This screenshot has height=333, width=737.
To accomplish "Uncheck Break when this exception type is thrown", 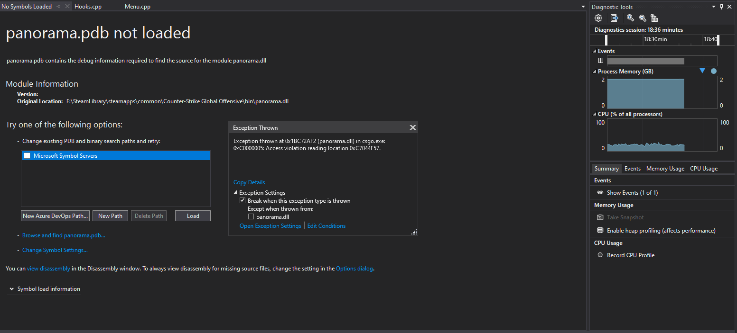I will pos(243,201).
